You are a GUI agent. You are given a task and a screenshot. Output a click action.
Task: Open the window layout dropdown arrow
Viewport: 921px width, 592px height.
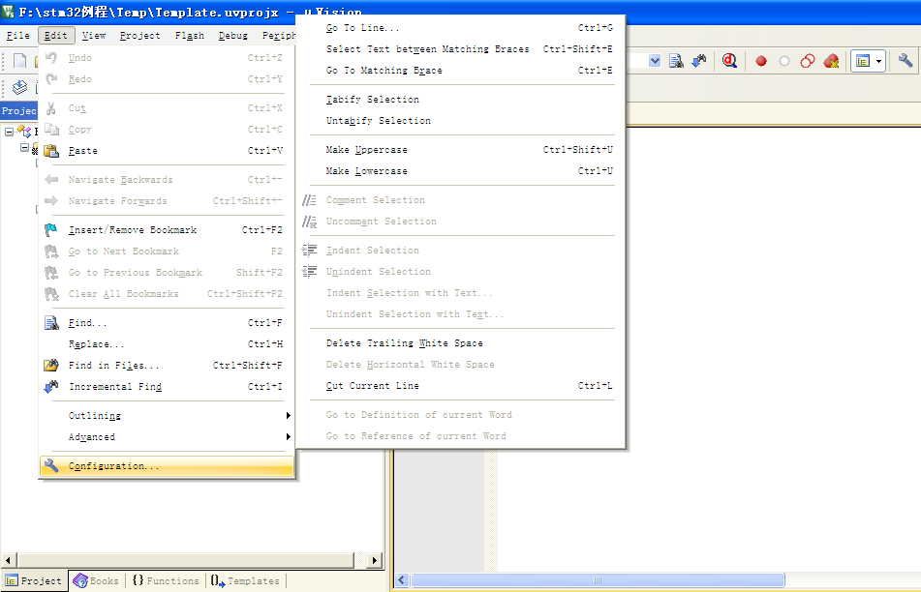coord(878,61)
